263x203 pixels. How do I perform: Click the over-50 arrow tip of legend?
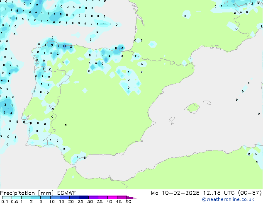point(131,198)
